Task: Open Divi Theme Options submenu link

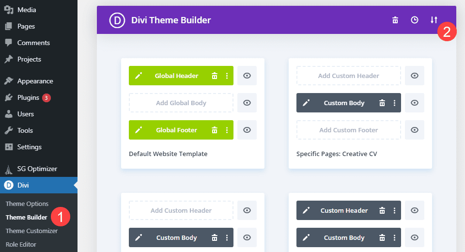Action: (27, 204)
